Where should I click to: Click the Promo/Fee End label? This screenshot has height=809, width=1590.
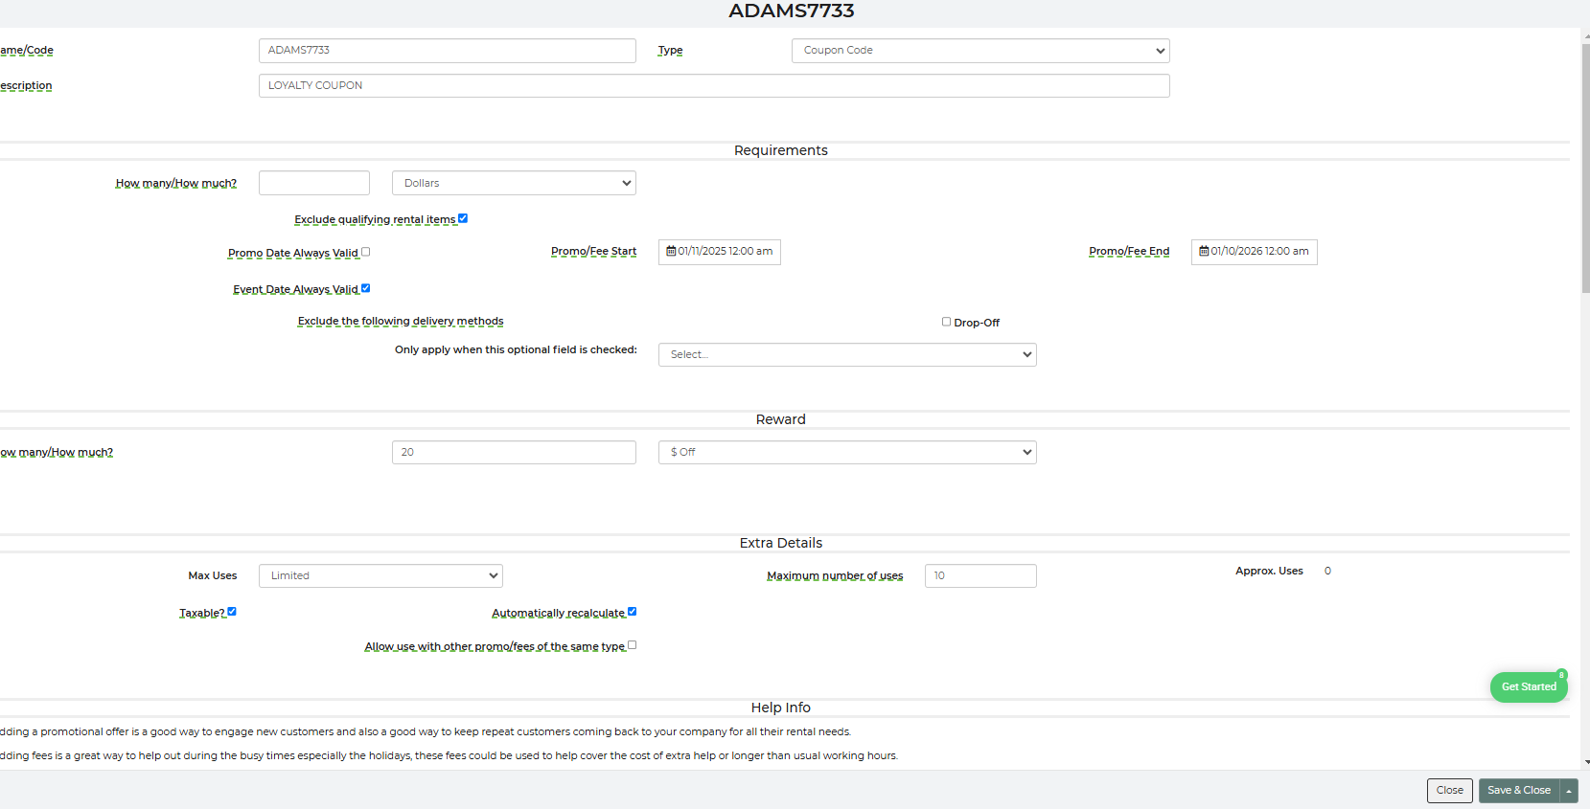(x=1129, y=252)
